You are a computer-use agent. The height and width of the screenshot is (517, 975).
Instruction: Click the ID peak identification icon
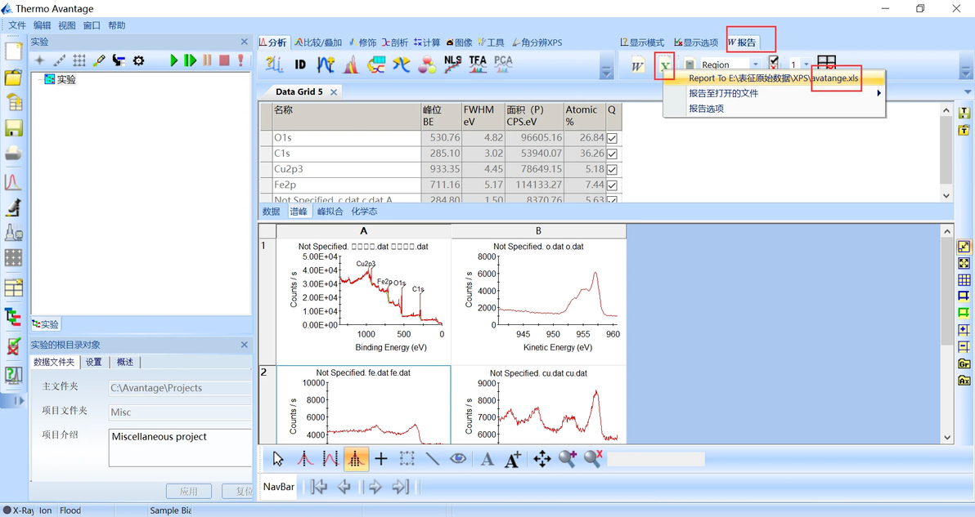point(300,65)
